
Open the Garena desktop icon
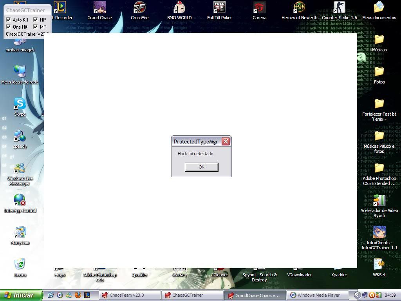tap(259, 8)
